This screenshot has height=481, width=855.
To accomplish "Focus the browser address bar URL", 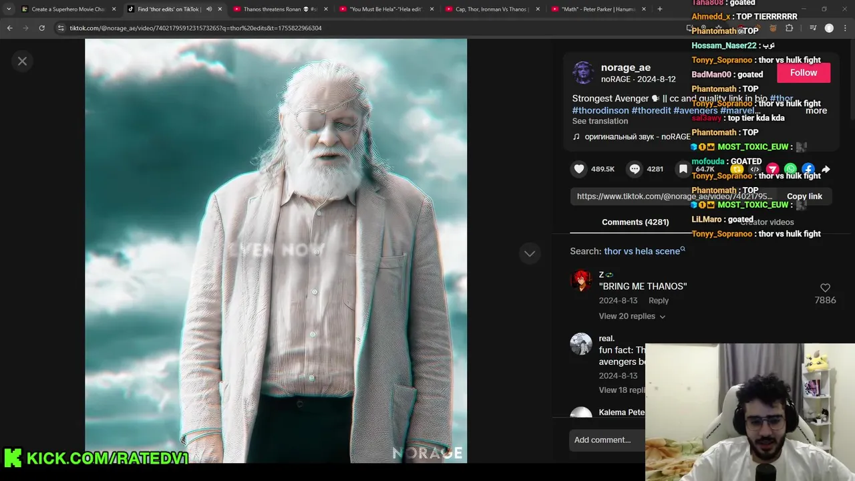I will coord(196,28).
